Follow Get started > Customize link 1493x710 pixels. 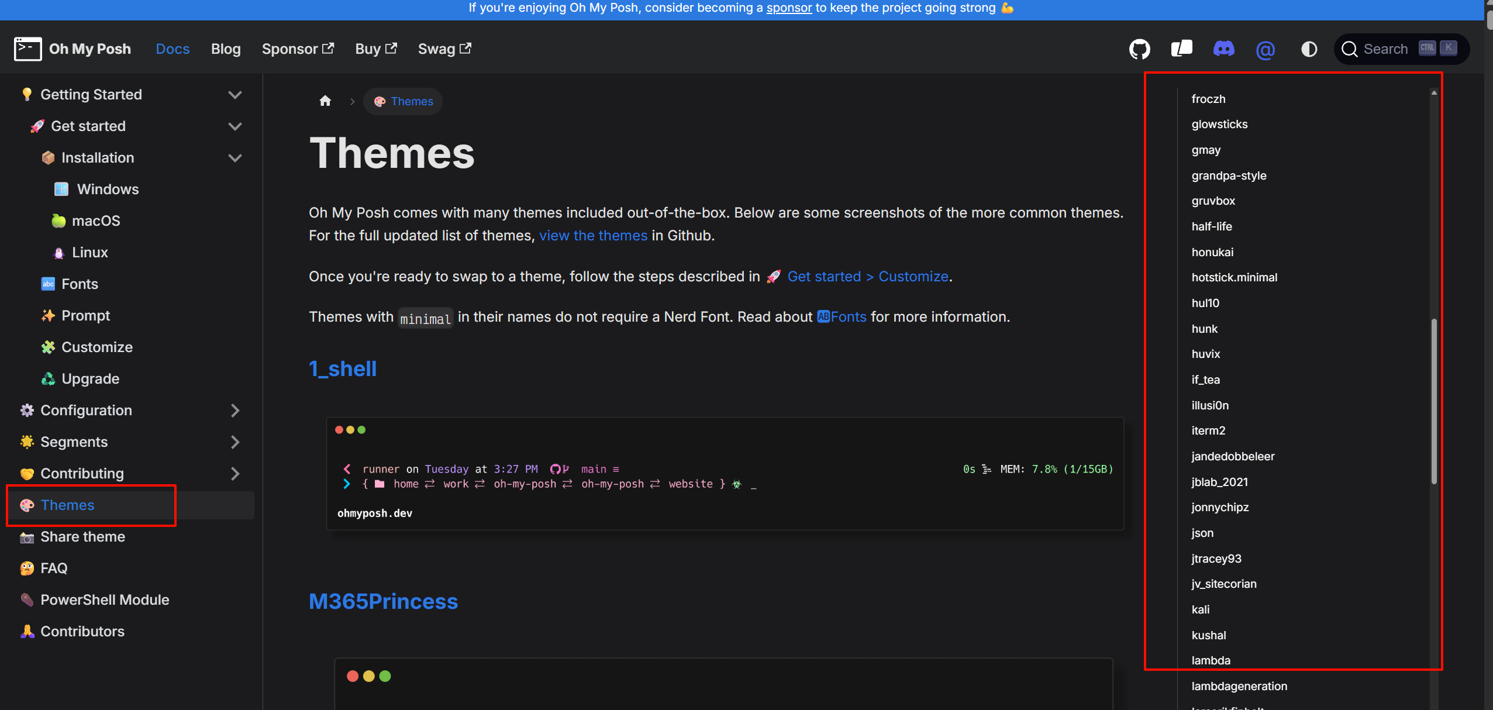pyautogui.click(x=867, y=276)
